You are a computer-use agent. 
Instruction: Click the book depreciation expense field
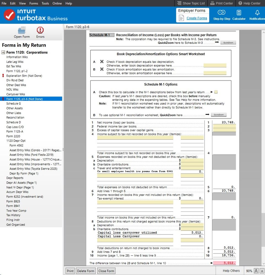(x=215, y=65)
